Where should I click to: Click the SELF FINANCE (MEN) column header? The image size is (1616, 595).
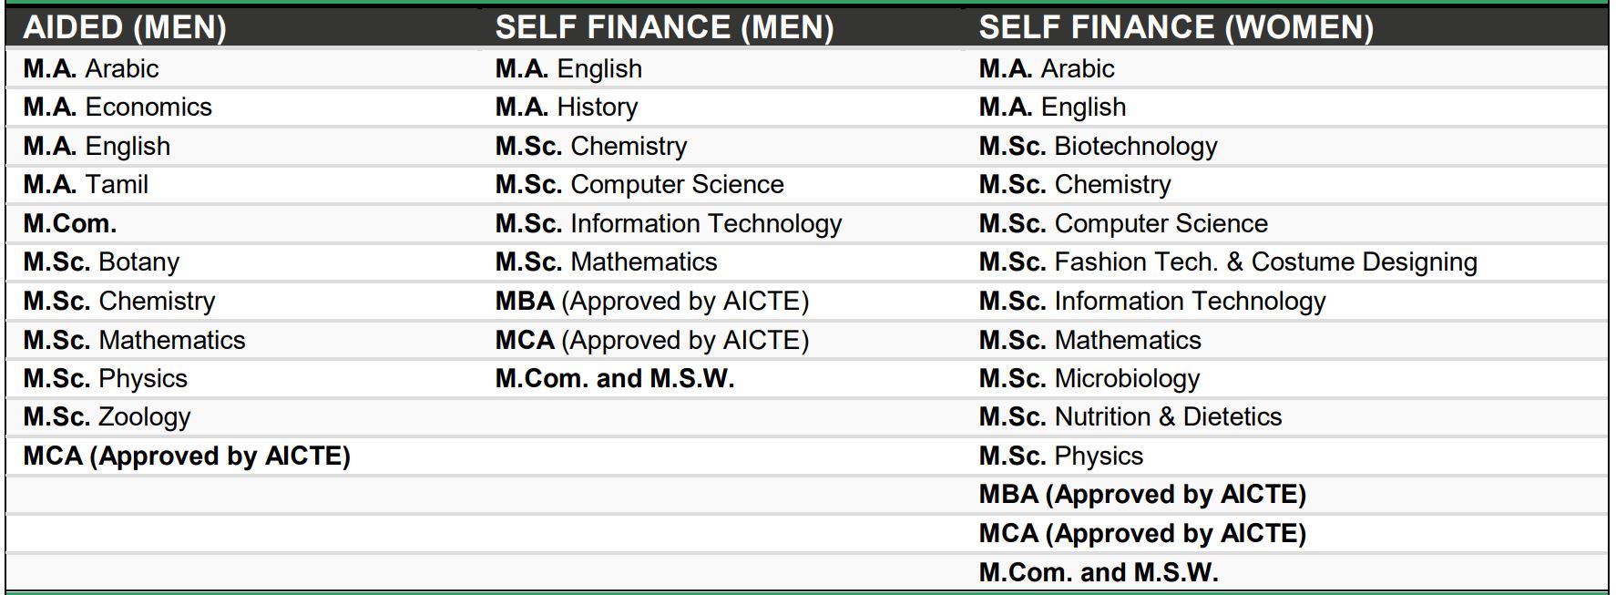(x=664, y=27)
